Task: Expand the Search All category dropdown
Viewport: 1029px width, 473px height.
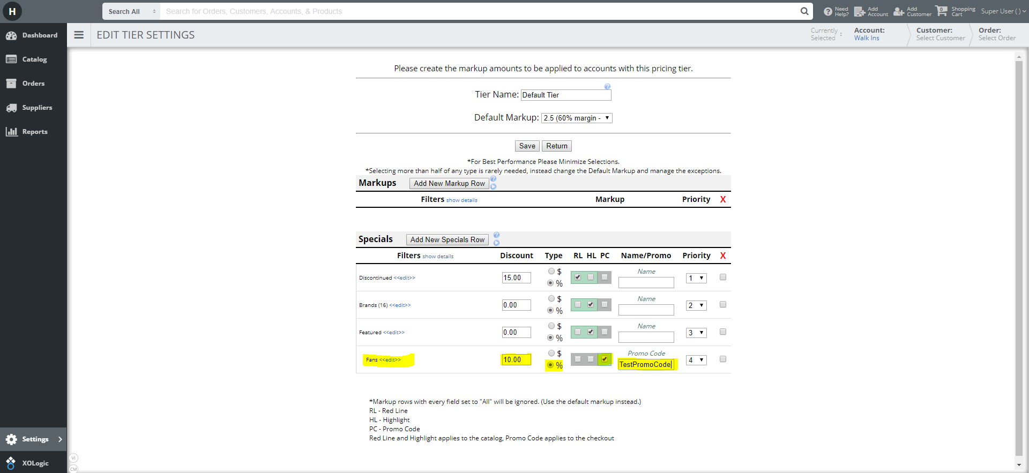Action: coord(131,11)
